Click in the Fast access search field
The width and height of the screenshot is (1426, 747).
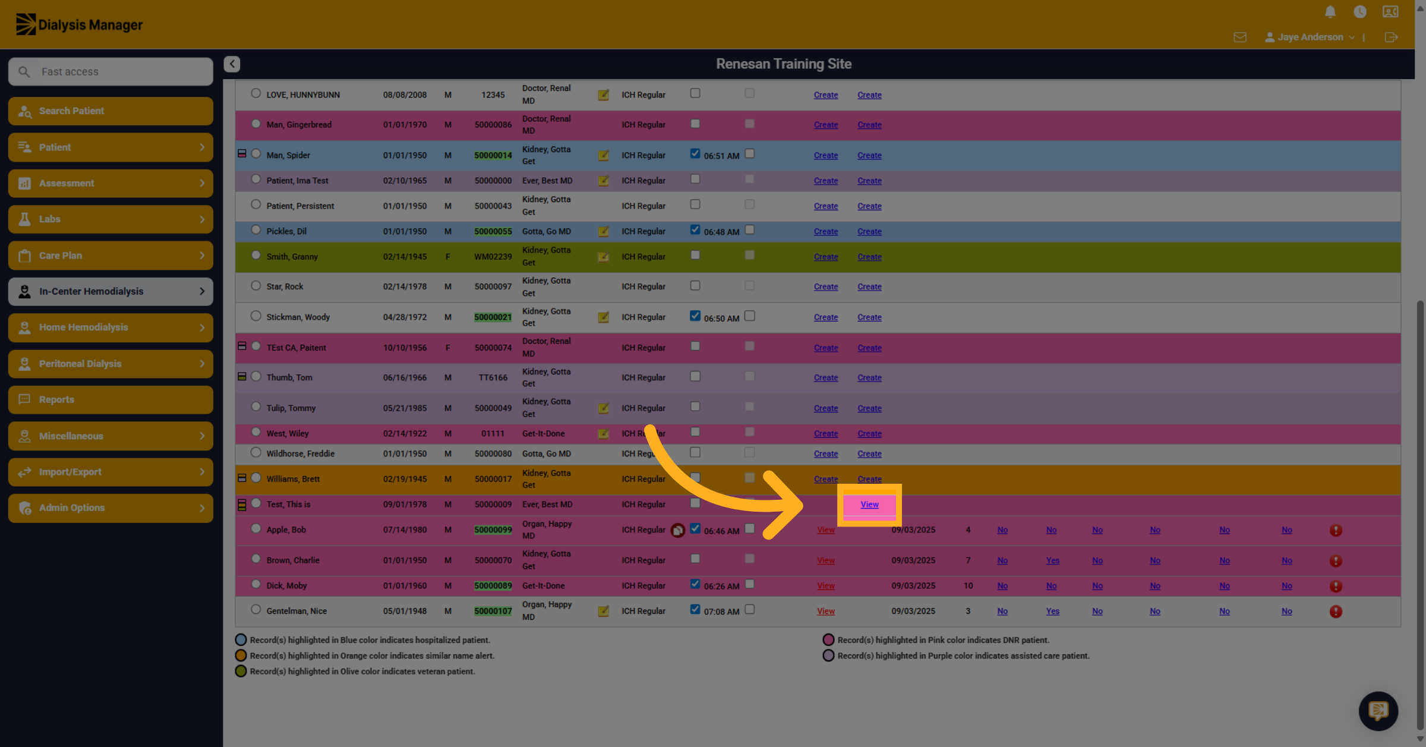[111, 72]
